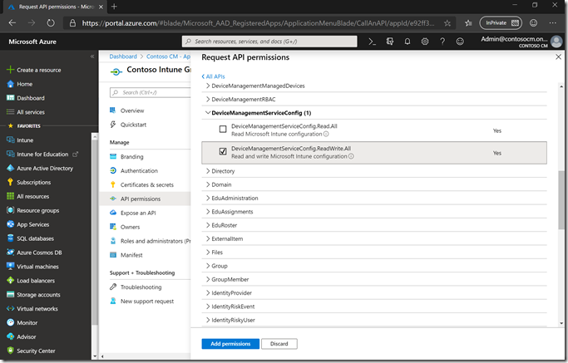568x363 pixels.
Task: Open Storage accounts in sidebar
Action: pyautogui.click(x=38, y=294)
